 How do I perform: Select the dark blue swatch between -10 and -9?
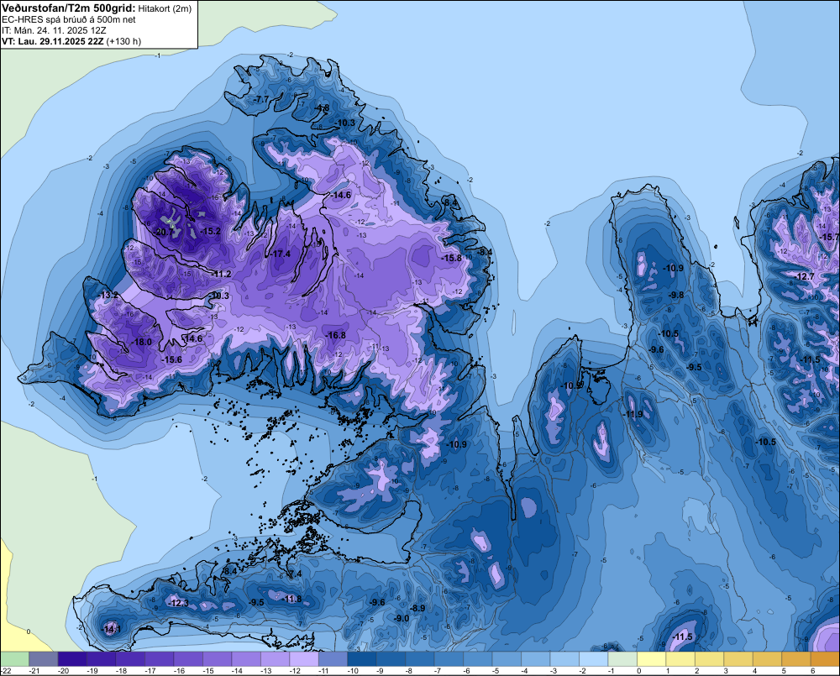click(x=361, y=658)
